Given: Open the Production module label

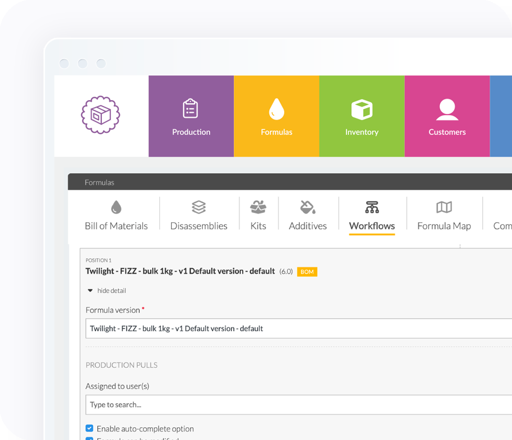Looking at the screenshot, I should click(x=191, y=132).
